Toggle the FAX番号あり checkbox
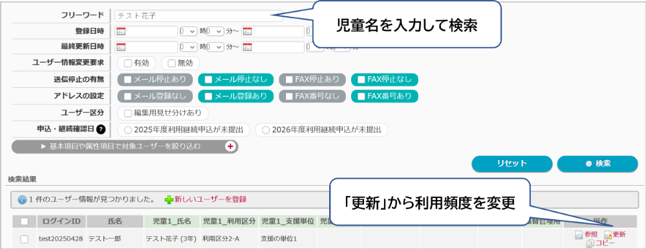Viewport: 646px width, 249px height. click(361, 96)
